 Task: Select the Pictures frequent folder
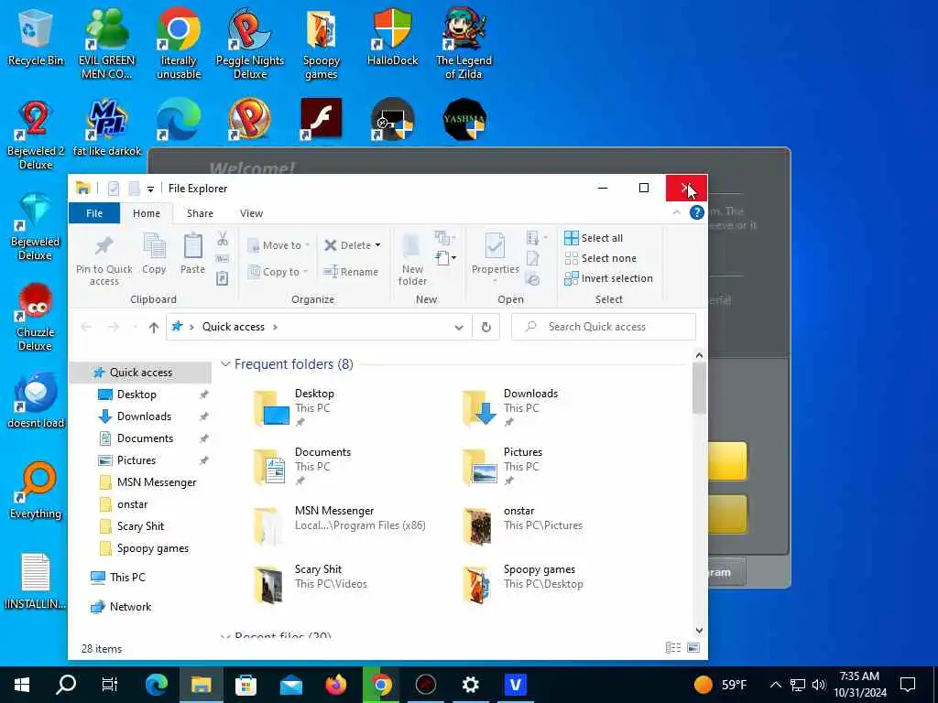click(x=503, y=466)
